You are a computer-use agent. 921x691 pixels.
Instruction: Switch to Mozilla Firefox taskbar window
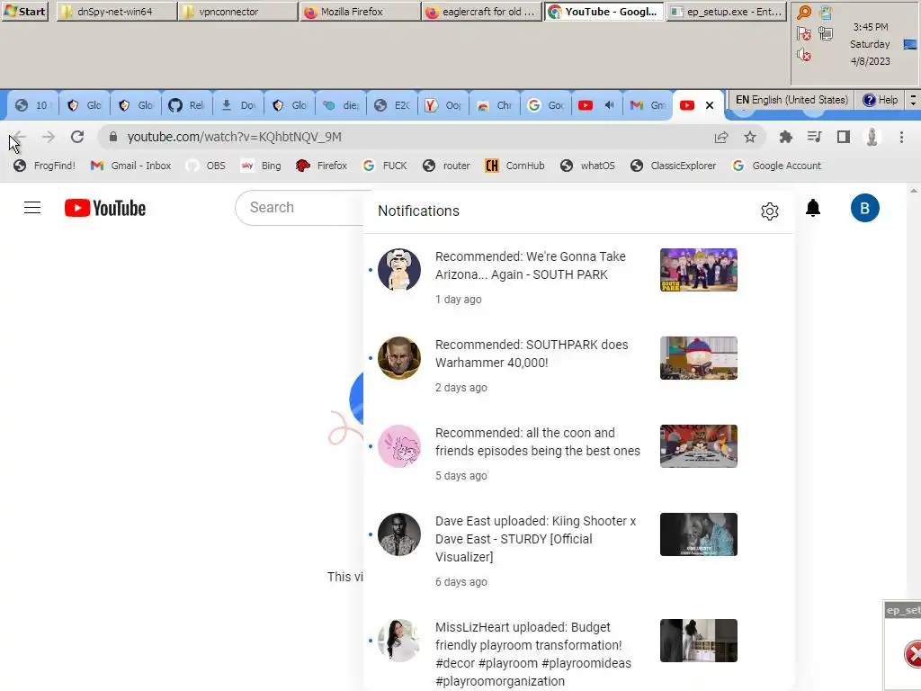360,11
